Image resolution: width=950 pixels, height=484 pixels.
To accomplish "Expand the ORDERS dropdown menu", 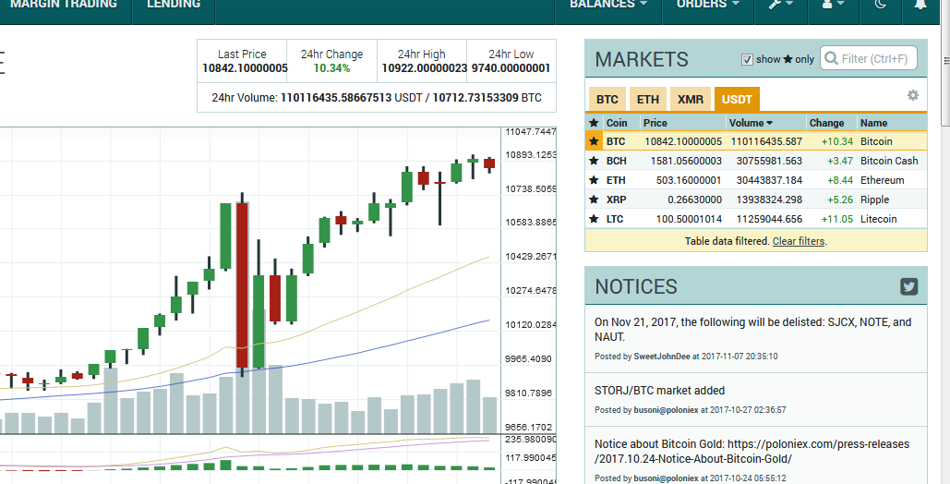I will pos(707,5).
